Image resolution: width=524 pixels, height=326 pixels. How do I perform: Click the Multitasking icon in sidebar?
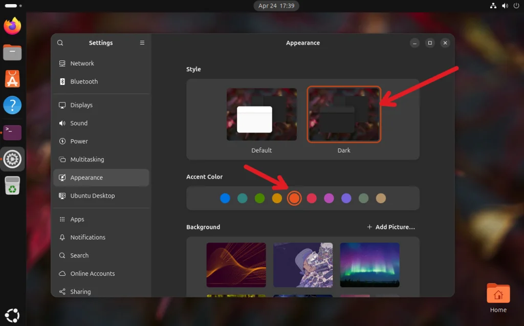[x=62, y=160]
